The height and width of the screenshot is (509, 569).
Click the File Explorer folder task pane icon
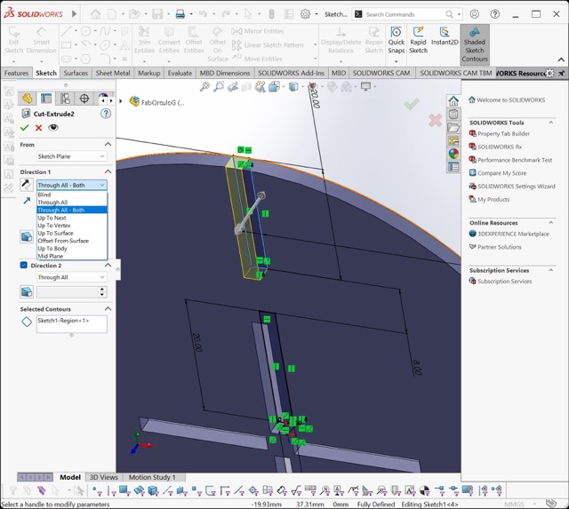coord(453,128)
